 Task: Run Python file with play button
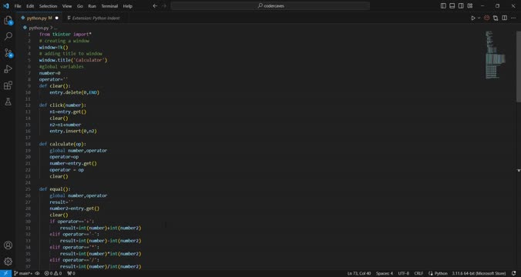(x=472, y=18)
